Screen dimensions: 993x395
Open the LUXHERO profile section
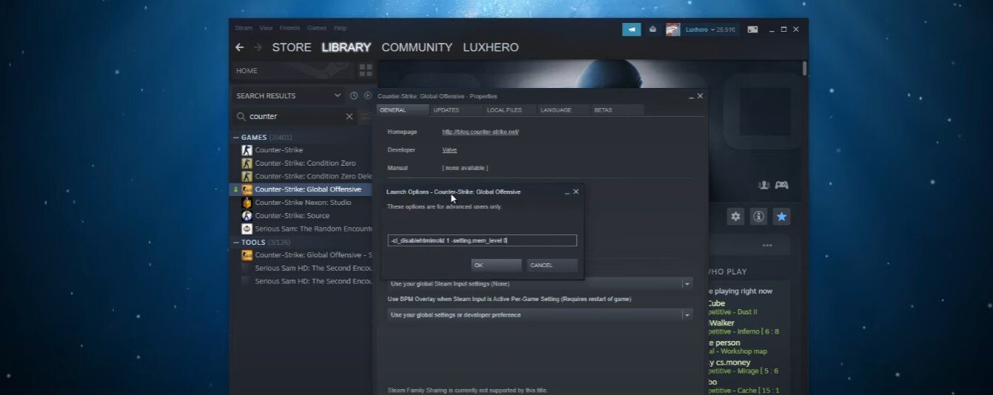[x=491, y=47]
